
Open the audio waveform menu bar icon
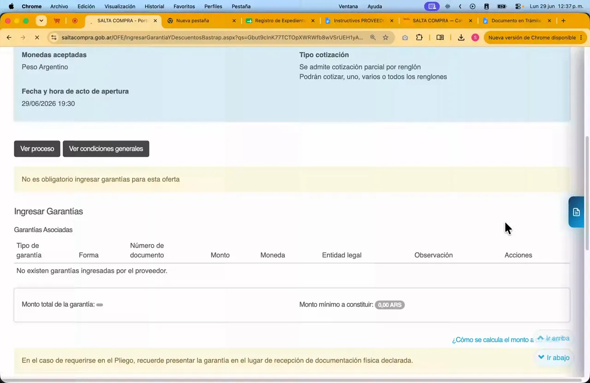click(448, 6)
